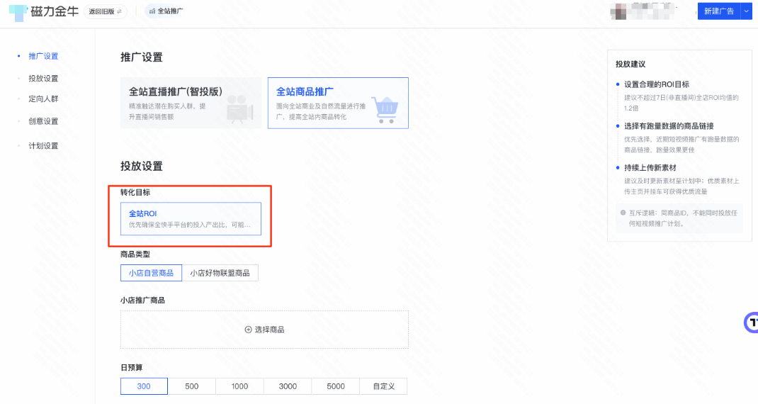Go to 投放设置 in the sidebar
The width and height of the screenshot is (758, 404).
coord(43,79)
